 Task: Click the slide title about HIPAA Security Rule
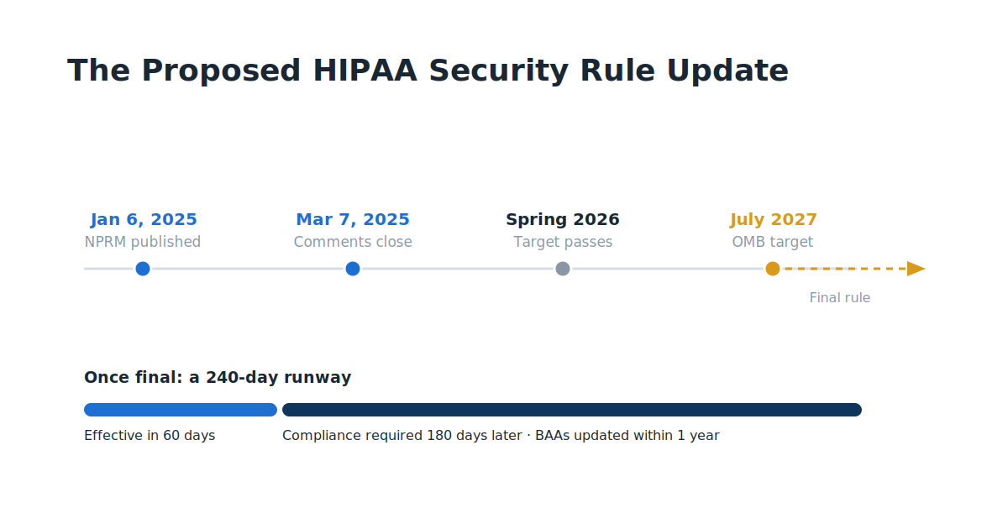[428, 71]
